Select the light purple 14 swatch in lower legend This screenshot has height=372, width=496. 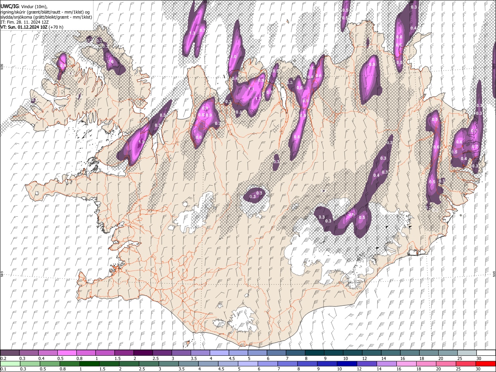pos(387,363)
